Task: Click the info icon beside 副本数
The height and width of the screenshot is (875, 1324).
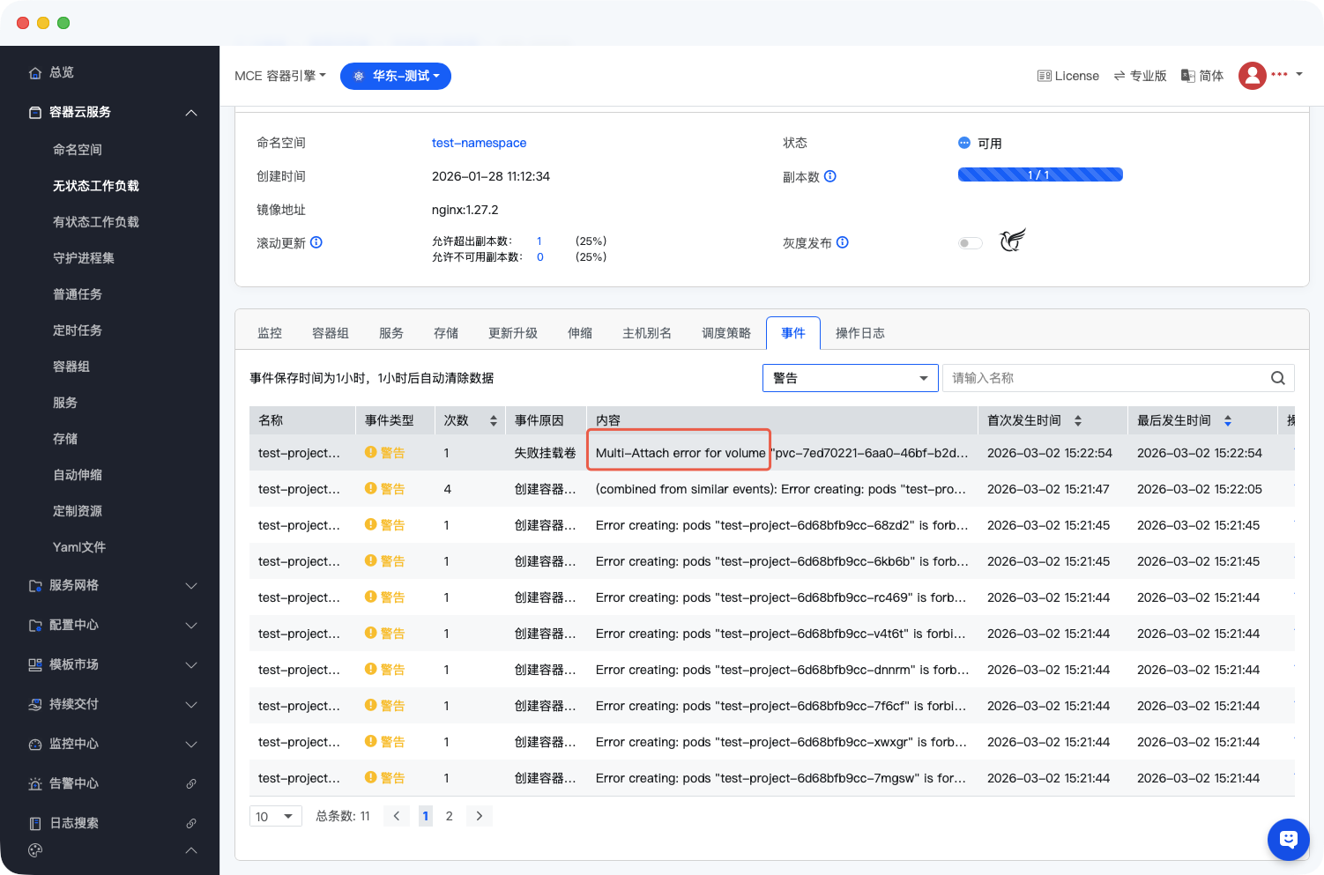Action: pos(829,176)
